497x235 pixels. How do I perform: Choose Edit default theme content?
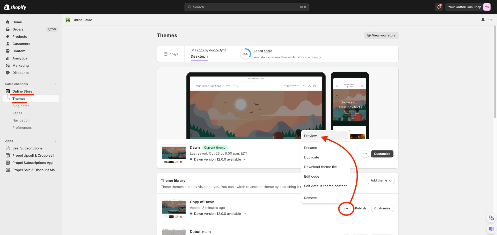325,186
